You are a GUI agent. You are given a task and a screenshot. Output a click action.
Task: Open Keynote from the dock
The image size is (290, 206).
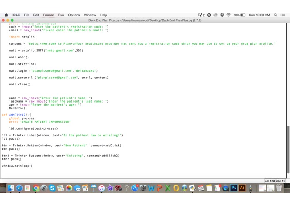coord(93,188)
